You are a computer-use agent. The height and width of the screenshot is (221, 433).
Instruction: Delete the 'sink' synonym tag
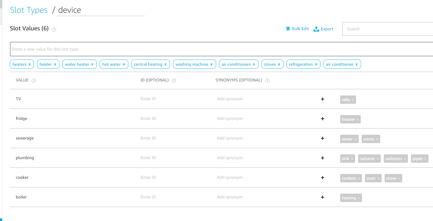(352, 159)
